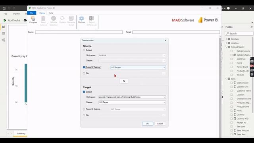The width and height of the screenshot is (254, 143).
Task: Open the V47 Source Power BI Desktop dropdown
Action: tap(138, 68)
